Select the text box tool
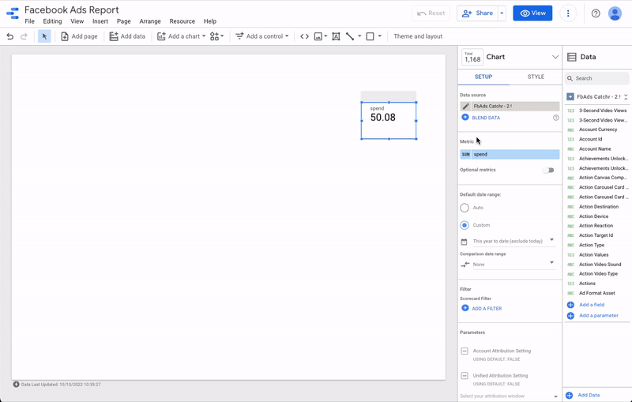632x402 pixels. point(336,36)
